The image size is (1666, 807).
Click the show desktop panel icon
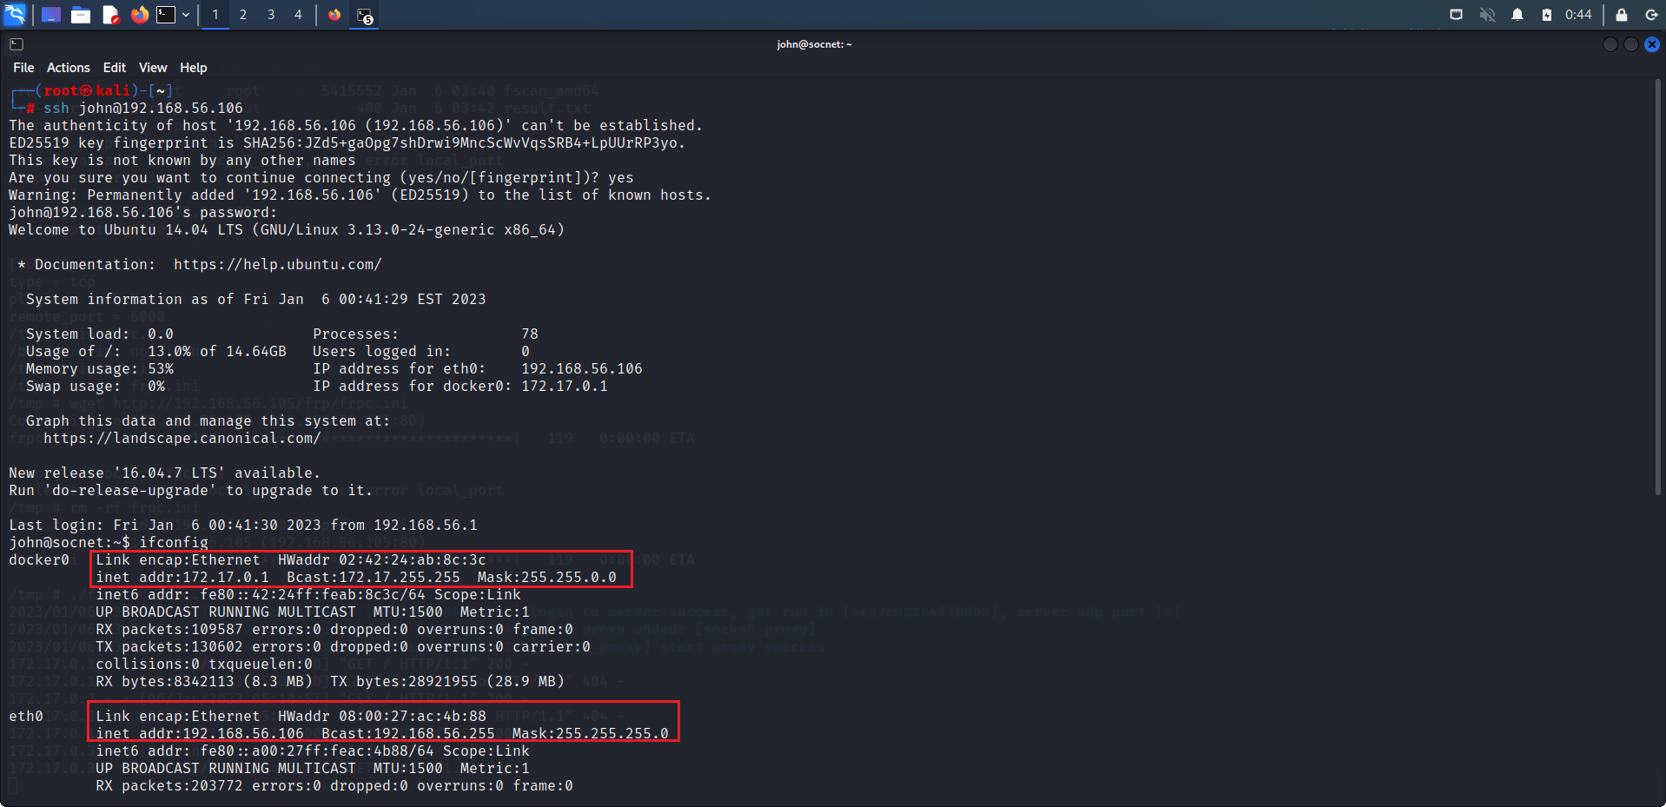(x=51, y=15)
